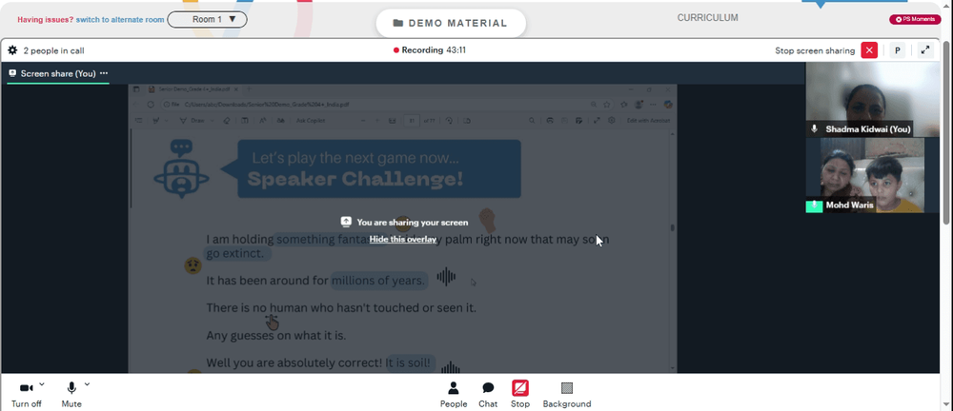Open search magnifier in shared PDF toolbar

click(532, 120)
